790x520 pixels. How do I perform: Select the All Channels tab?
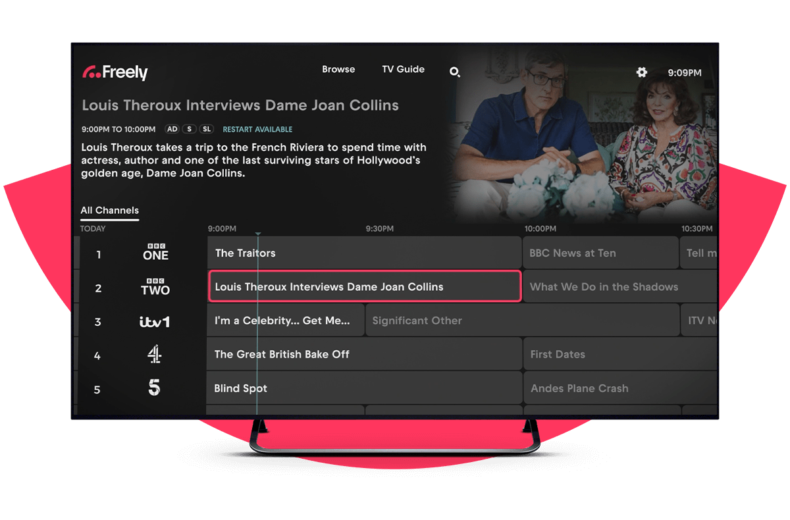pos(109,211)
